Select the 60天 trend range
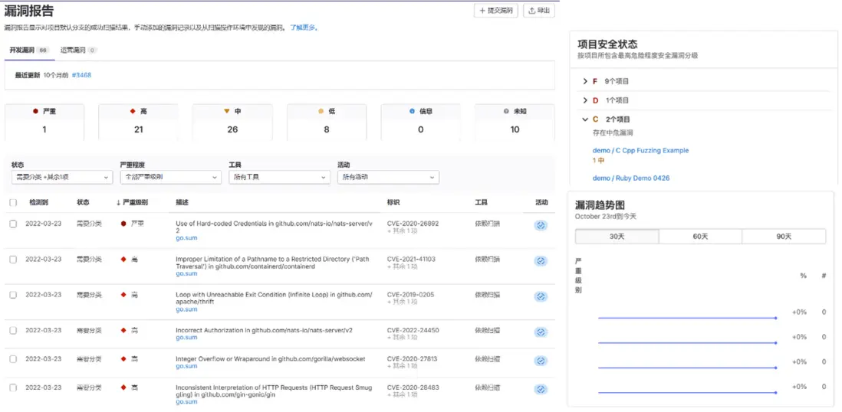Screen dimensions: 842x412 tap(700, 237)
